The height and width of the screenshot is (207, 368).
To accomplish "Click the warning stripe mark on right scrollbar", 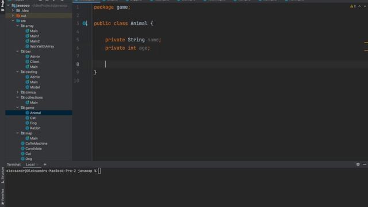I will click(x=366, y=43).
